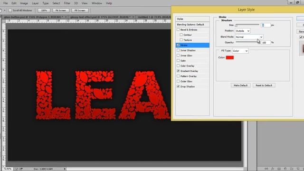304x171 pixels.
Task: Open the Help menu
Action: tap(109, 3)
